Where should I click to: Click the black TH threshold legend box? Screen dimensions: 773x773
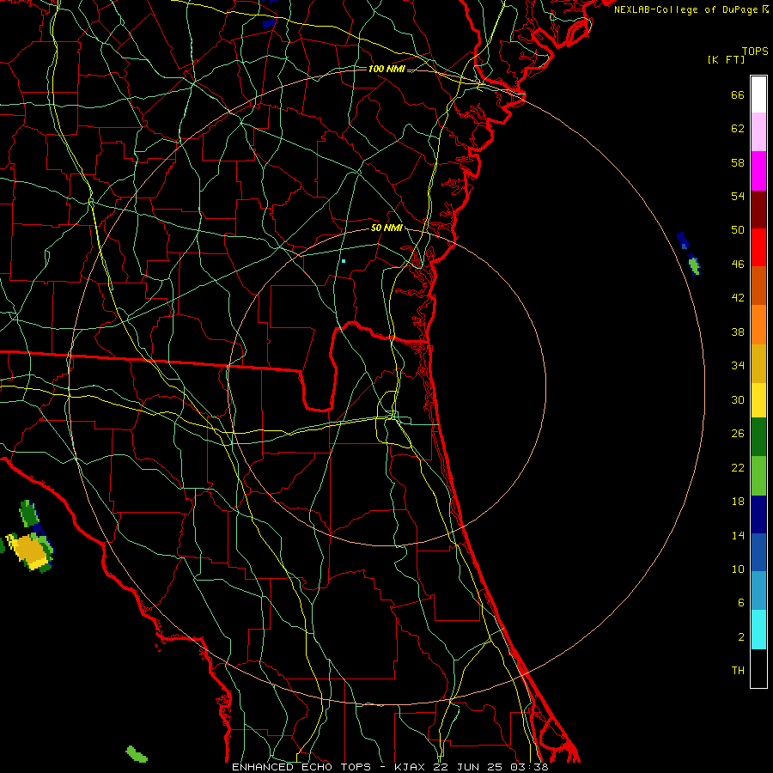(758, 668)
